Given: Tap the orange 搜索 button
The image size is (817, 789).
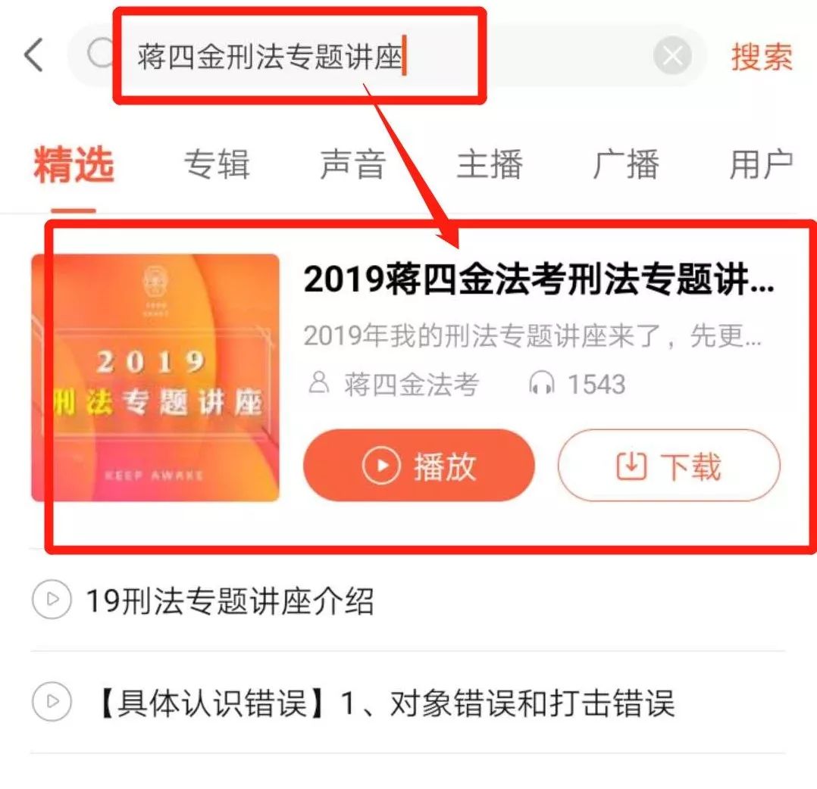Looking at the screenshot, I should 761,56.
